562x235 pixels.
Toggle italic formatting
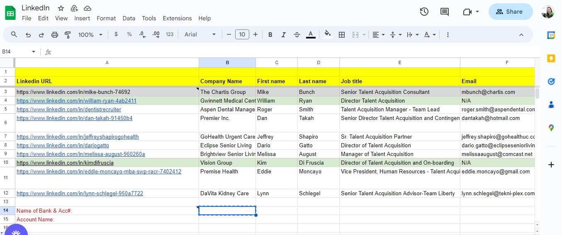[284, 35]
